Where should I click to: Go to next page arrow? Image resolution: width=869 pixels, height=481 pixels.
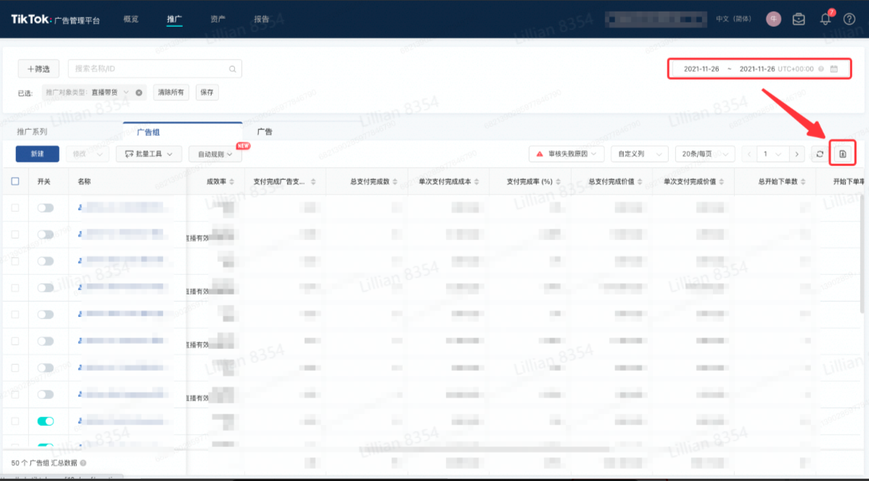tap(797, 154)
